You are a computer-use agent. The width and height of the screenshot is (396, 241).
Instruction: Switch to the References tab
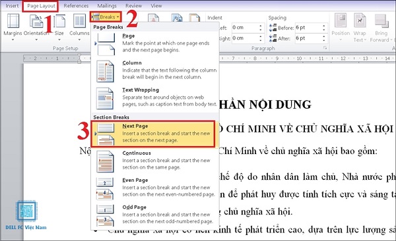[x=76, y=5]
